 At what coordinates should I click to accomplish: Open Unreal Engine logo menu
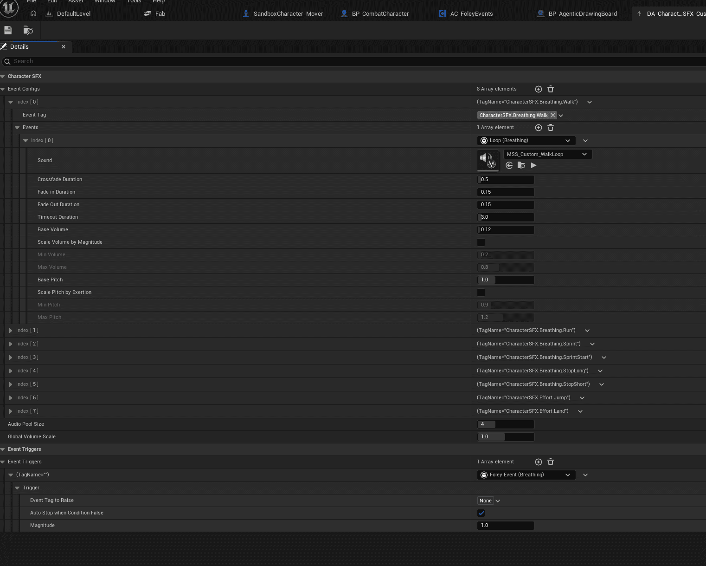(x=9, y=7)
